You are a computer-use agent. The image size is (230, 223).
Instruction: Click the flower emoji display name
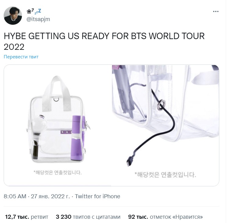[31, 11]
